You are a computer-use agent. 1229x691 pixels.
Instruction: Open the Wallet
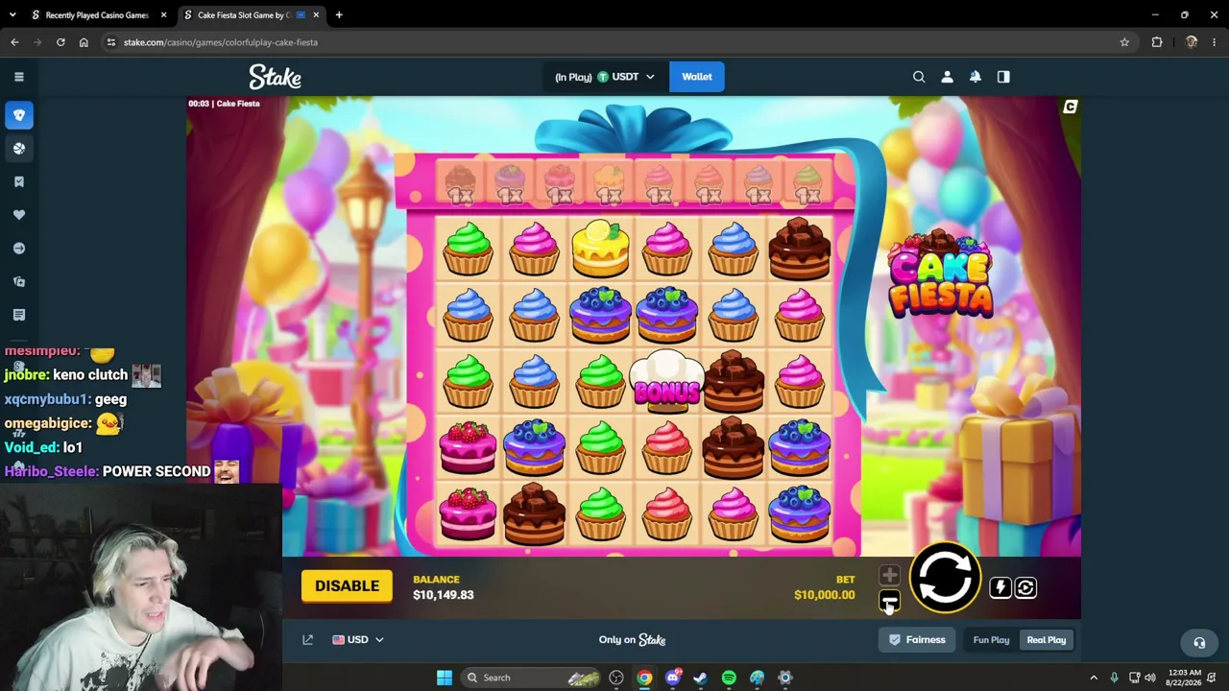(x=697, y=77)
